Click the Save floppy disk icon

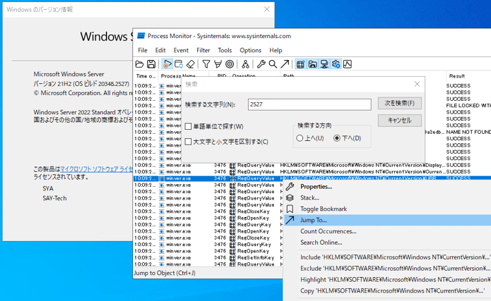click(151, 64)
